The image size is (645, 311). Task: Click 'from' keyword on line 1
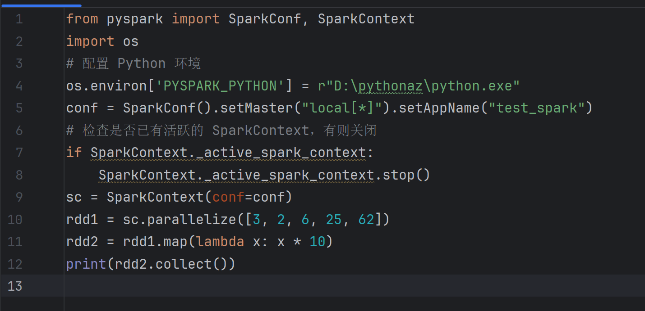tap(82, 19)
